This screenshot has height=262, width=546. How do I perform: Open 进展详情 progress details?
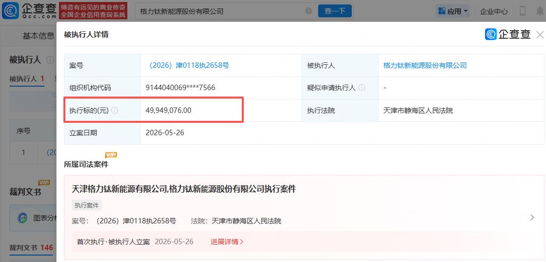227,242
